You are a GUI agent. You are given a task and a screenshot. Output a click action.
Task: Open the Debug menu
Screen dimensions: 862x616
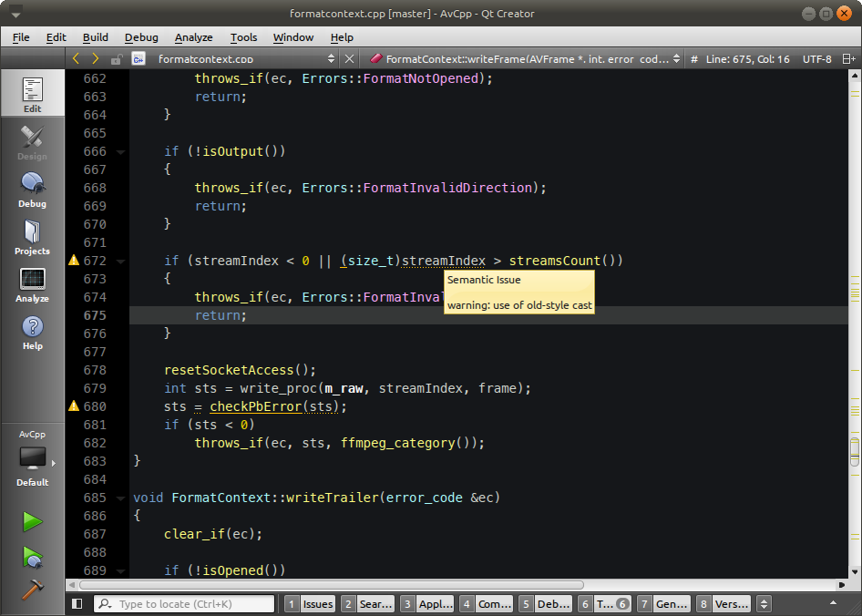pos(141,37)
